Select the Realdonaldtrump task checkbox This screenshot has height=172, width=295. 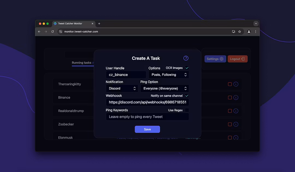point(230,111)
